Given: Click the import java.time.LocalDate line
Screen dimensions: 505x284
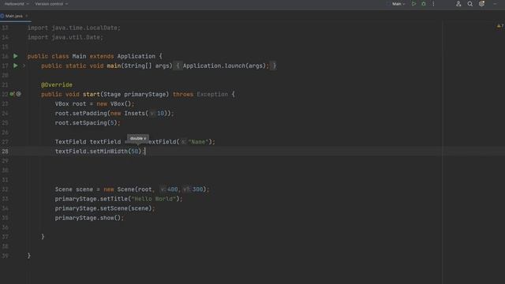Looking at the screenshot, I should (74, 28).
